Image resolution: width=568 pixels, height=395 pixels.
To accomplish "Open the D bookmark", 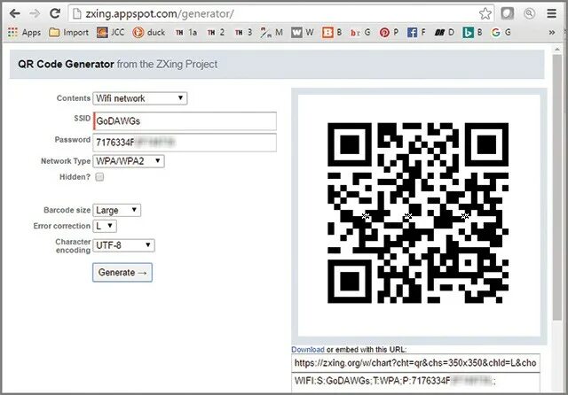I will (x=444, y=33).
